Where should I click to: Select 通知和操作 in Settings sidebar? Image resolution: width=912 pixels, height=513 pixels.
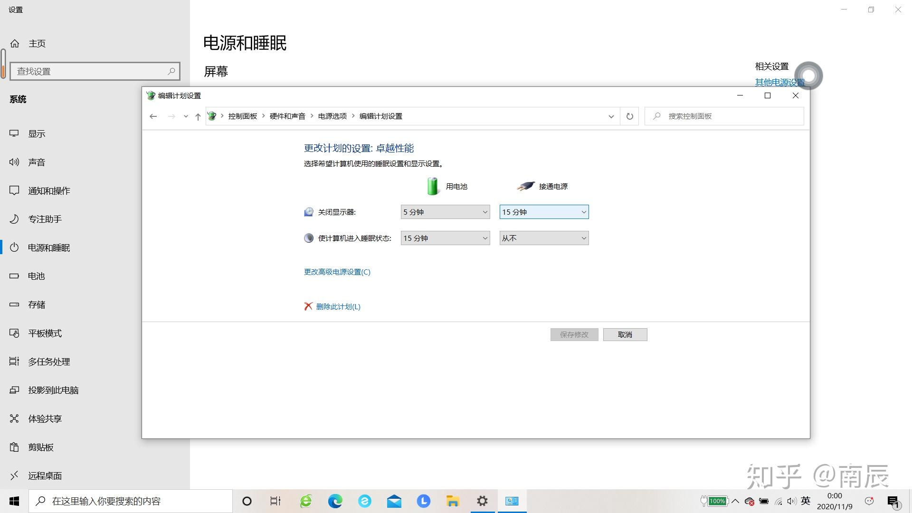pyautogui.click(x=95, y=191)
